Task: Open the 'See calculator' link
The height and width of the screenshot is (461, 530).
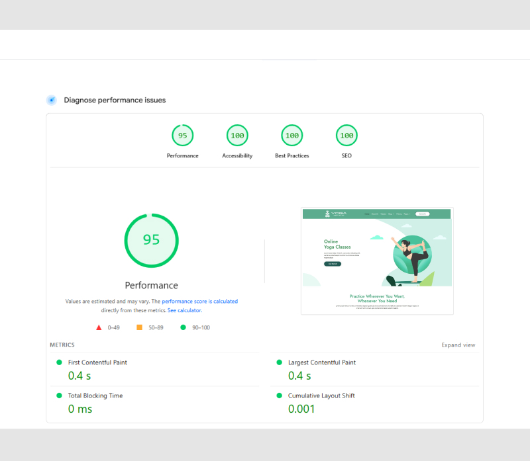Action: (x=184, y=310)
